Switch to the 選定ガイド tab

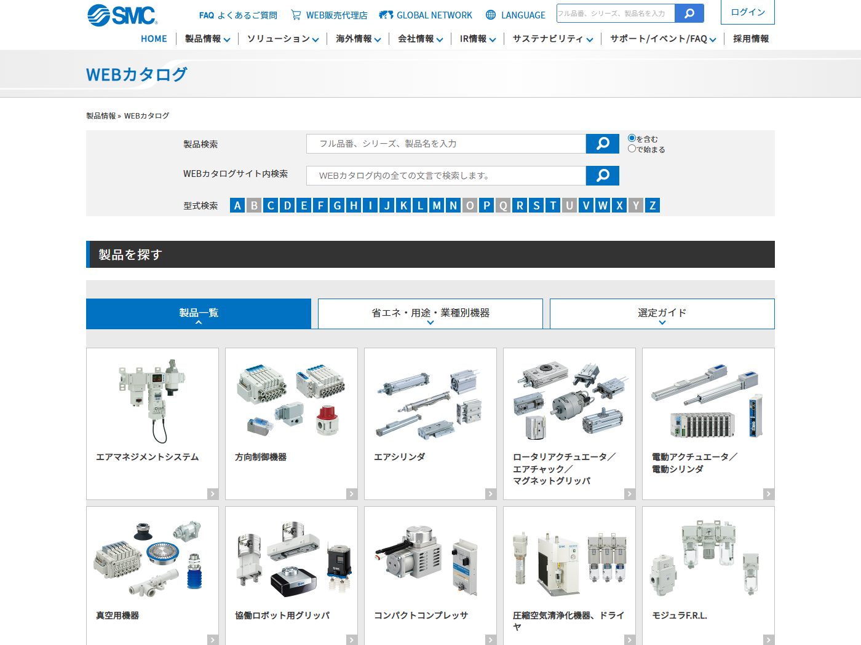(662, 313)
